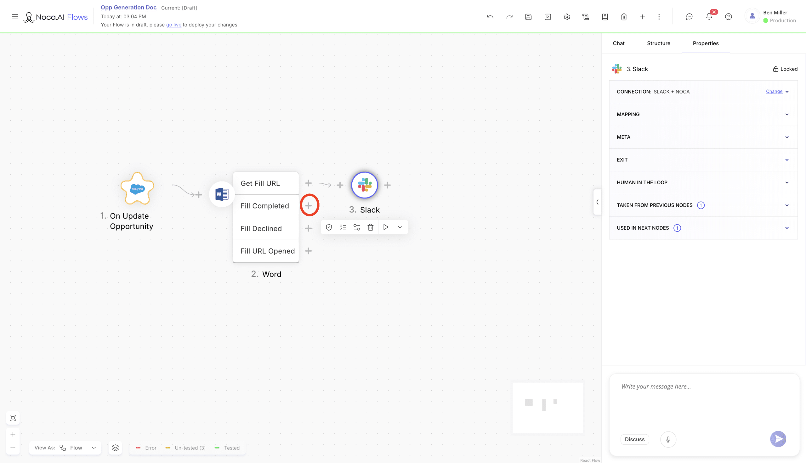Image resolution: width=806 pixels, height=463 pixels.
Task: Expand TAKEN FROM PREVIOUS NODES section
Action: click(703, 205)
